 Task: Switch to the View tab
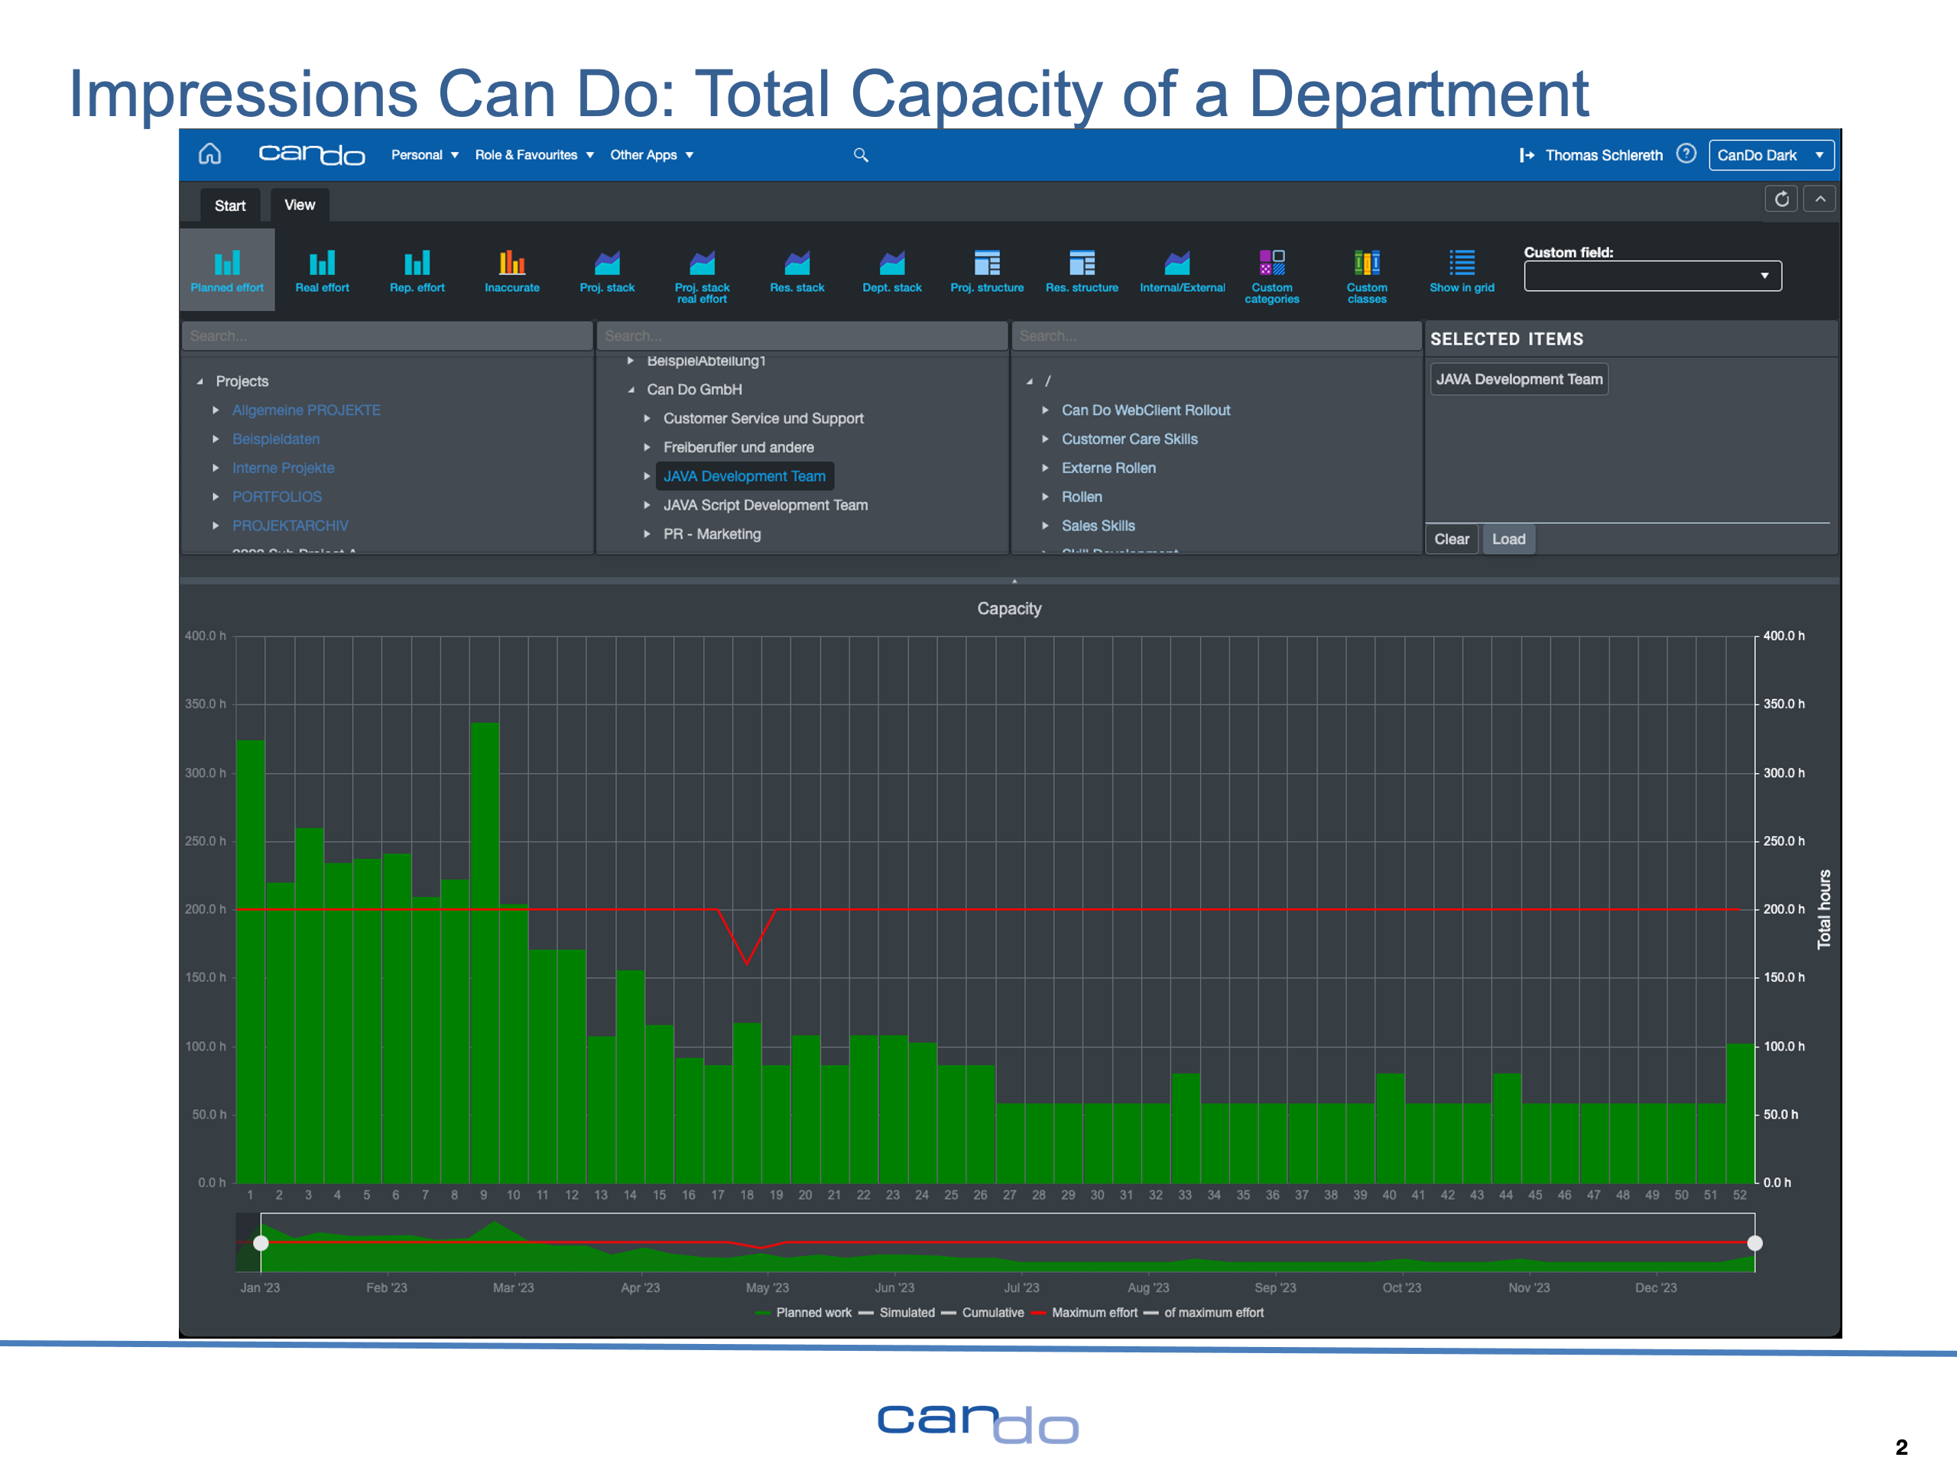pyautogui.click(x=300, y=205)
